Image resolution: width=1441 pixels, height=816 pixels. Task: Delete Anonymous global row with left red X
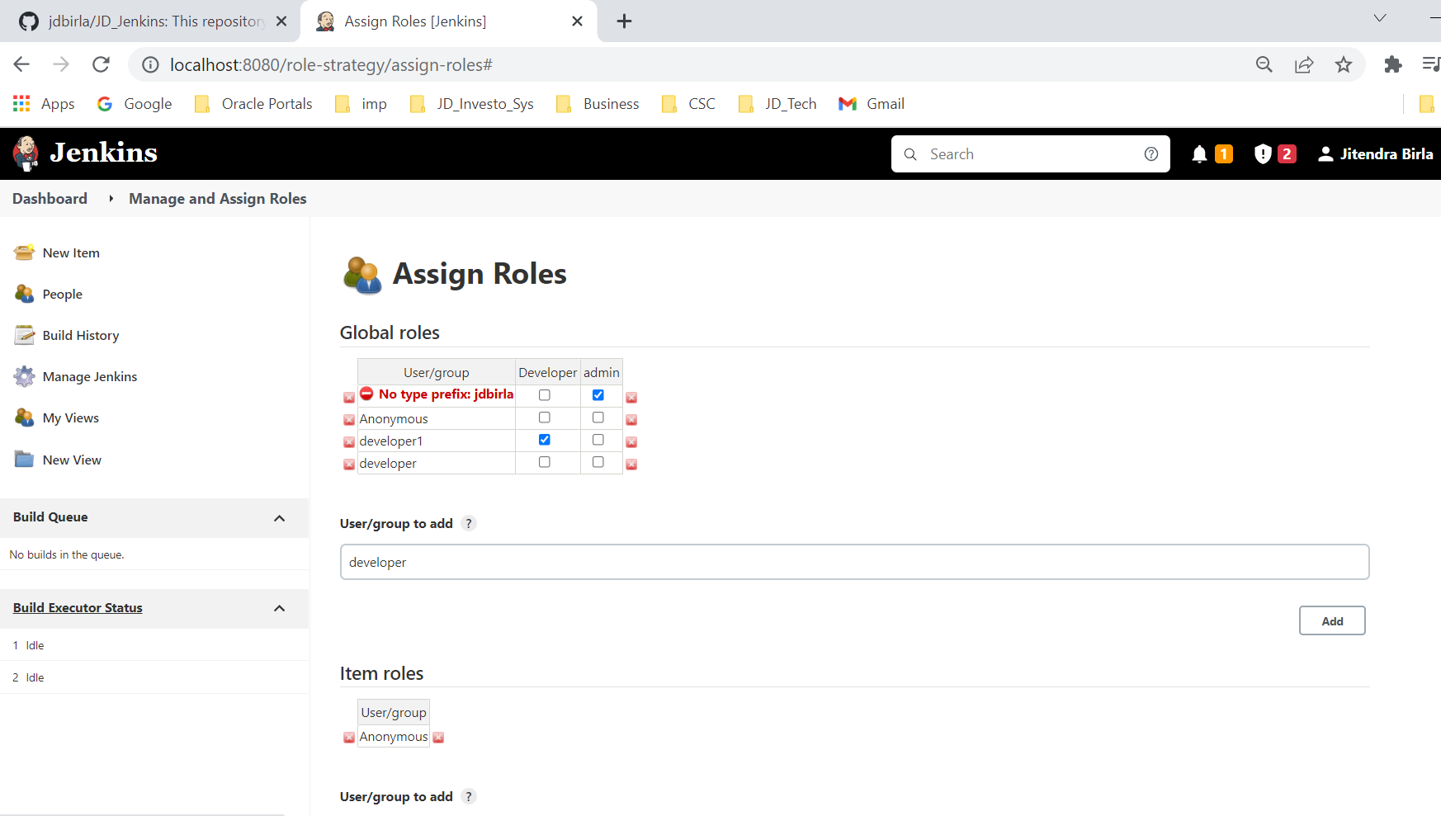349,420
